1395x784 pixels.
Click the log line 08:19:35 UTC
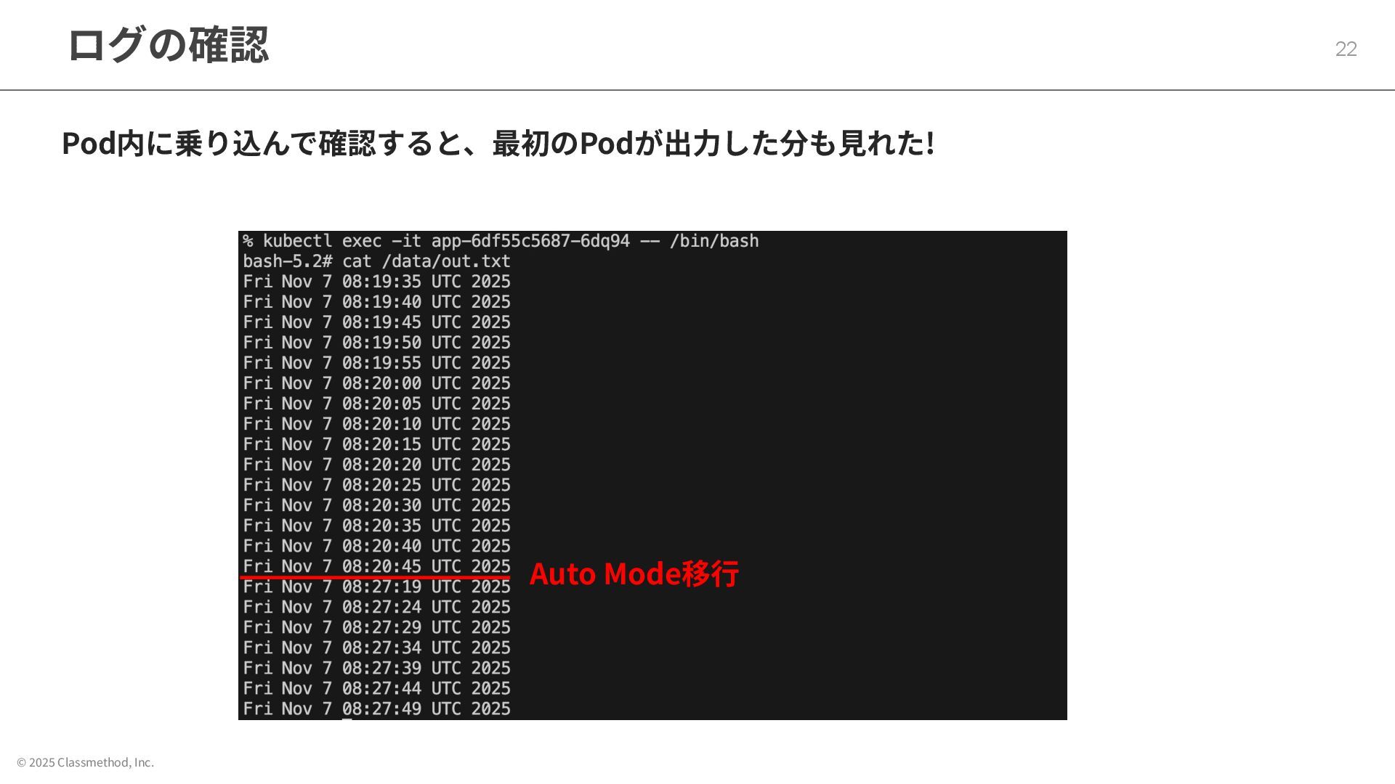[x=376, y=282]
